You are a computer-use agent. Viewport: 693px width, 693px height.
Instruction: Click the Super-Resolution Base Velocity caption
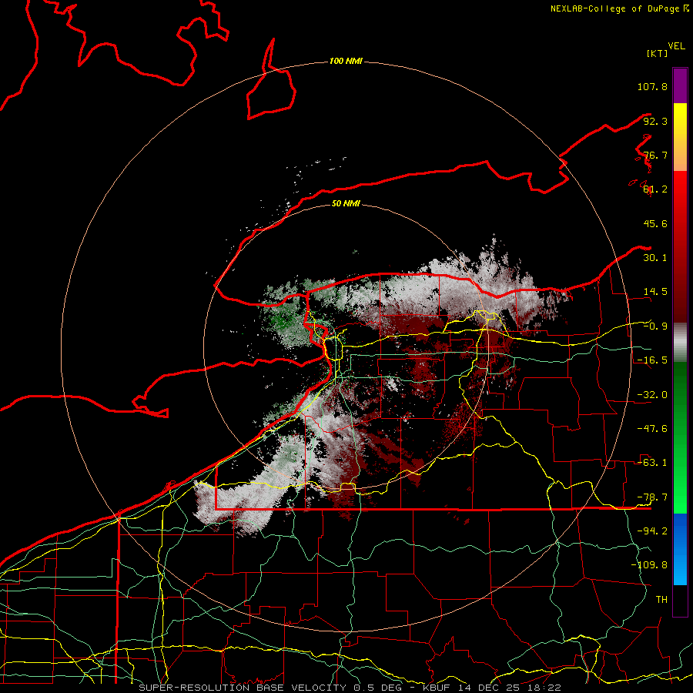click(350, 688)
